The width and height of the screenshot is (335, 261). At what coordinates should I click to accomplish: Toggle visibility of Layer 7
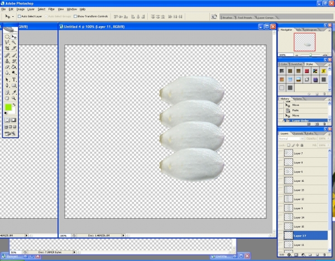coord(280,153)
